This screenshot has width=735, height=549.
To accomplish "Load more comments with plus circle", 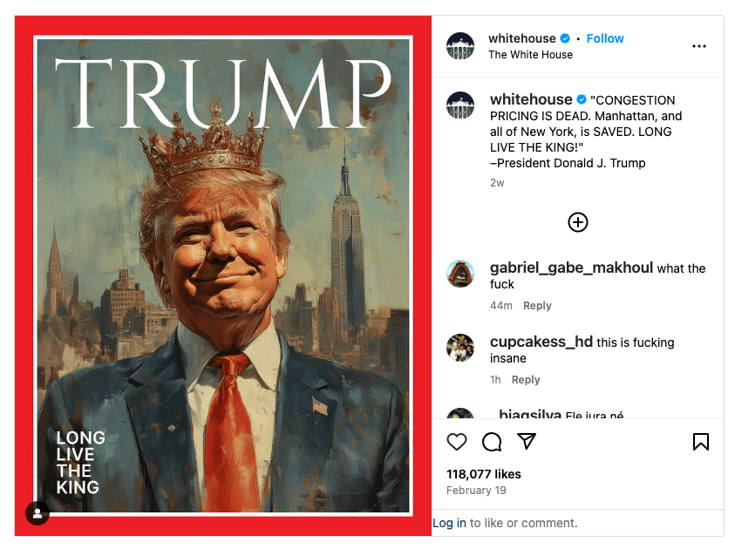I will point(578,222).
